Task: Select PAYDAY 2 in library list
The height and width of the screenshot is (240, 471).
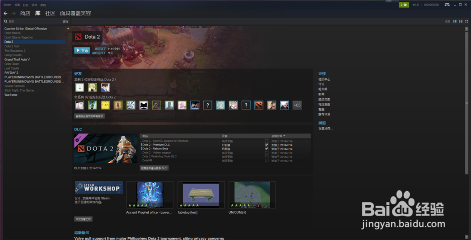Action: click(11, 72)
